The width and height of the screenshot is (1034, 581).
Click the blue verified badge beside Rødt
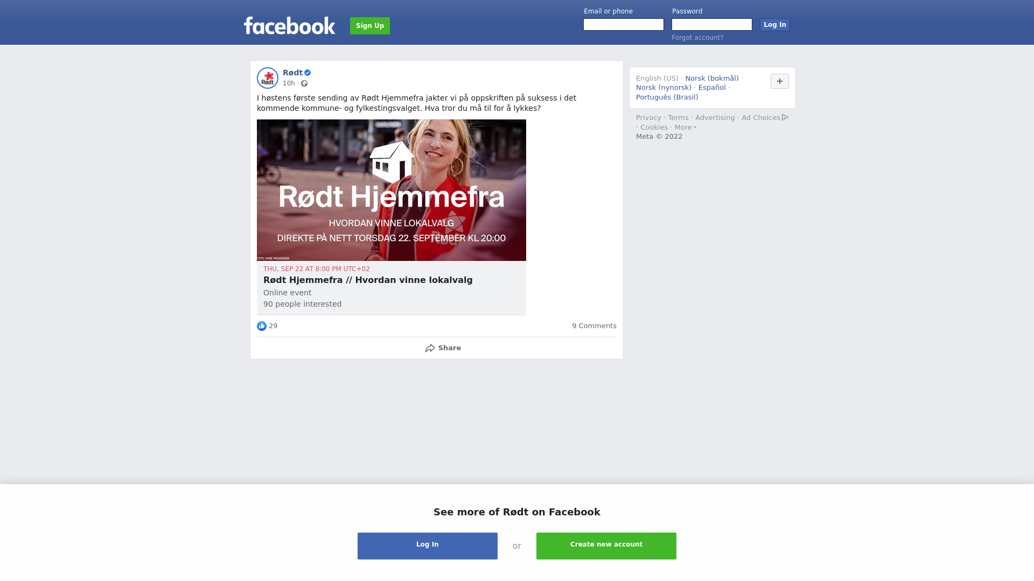pyautogui.click(x=308, y=73)
